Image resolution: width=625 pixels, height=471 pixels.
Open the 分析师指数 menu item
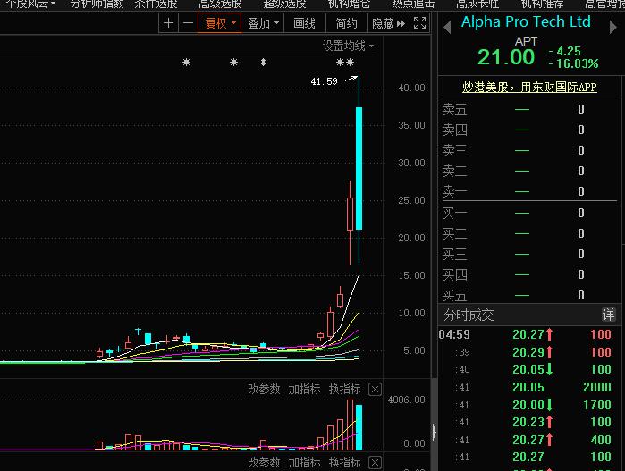pos(97,4)
